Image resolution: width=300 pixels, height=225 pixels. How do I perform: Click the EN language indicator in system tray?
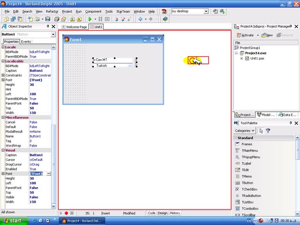pyautogui.click(x=249, y=221)
